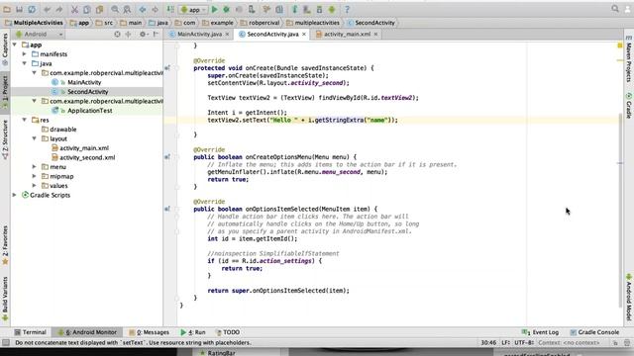Image resolution: width=634 pixels, height=356 pixels.
Task: Click the Copy icon in the toolbar
Action: click(87, 9)
